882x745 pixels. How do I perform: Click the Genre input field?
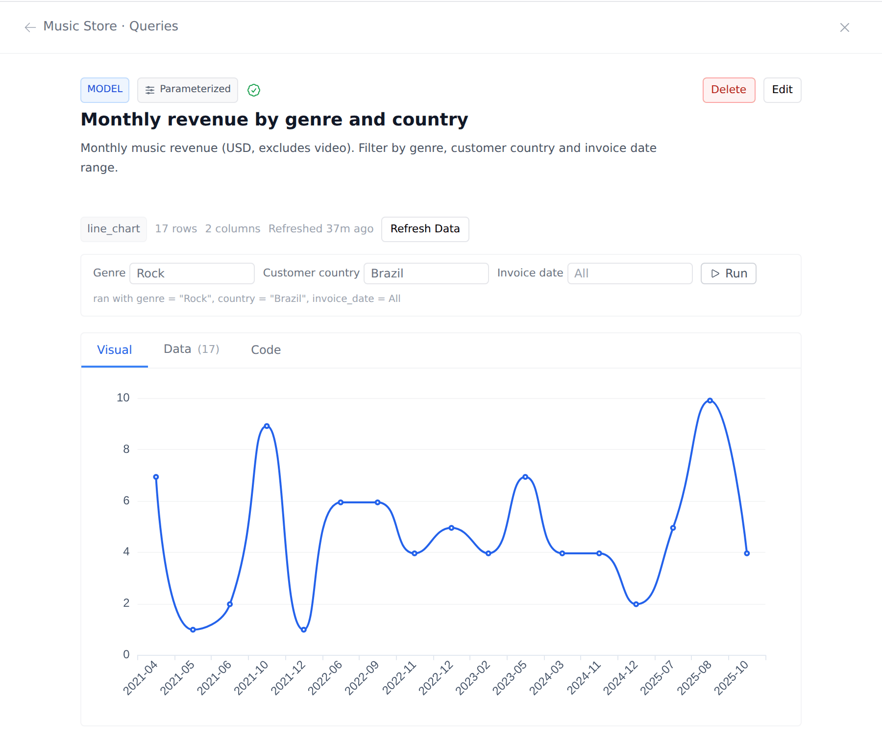click(x=192, y=273)
